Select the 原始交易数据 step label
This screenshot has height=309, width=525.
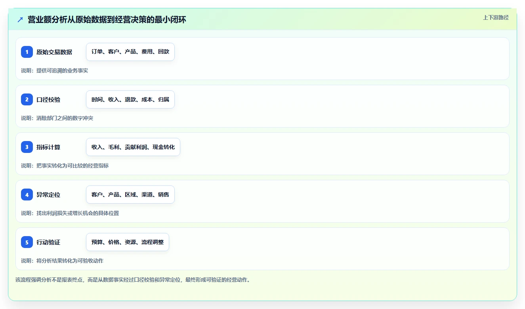54,52
